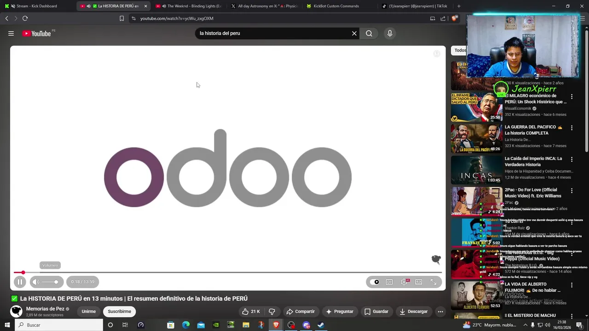Open Steam from the taskbar

[x=321, y=325]
